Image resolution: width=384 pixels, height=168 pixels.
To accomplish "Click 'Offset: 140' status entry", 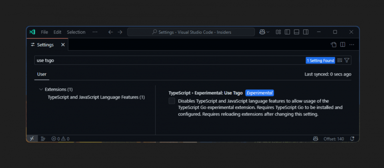I will coord(334,139).
